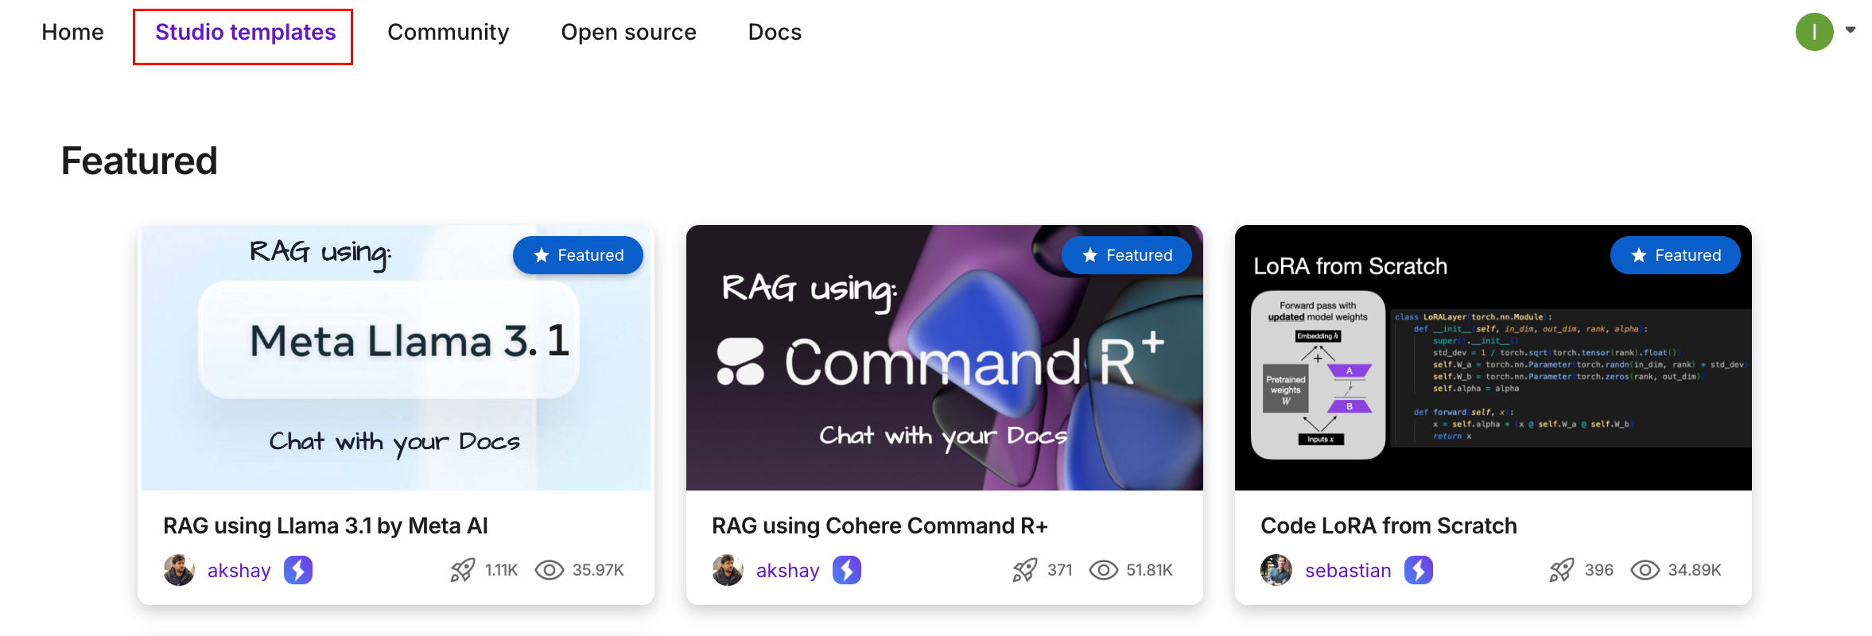Click lightning badge next to sebastian
Viewport: 1872px width, 636px height.
click(x=1418, y=570)
